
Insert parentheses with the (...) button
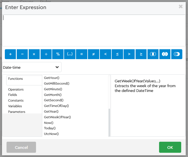tap(70, 54)
